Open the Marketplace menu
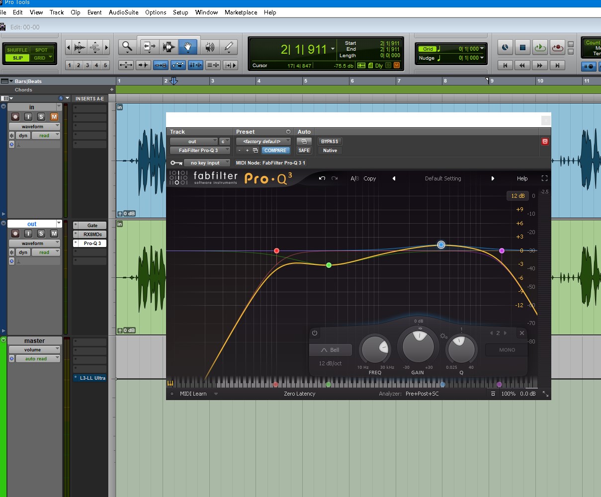The image size is (601, 497). coord(241,12)
